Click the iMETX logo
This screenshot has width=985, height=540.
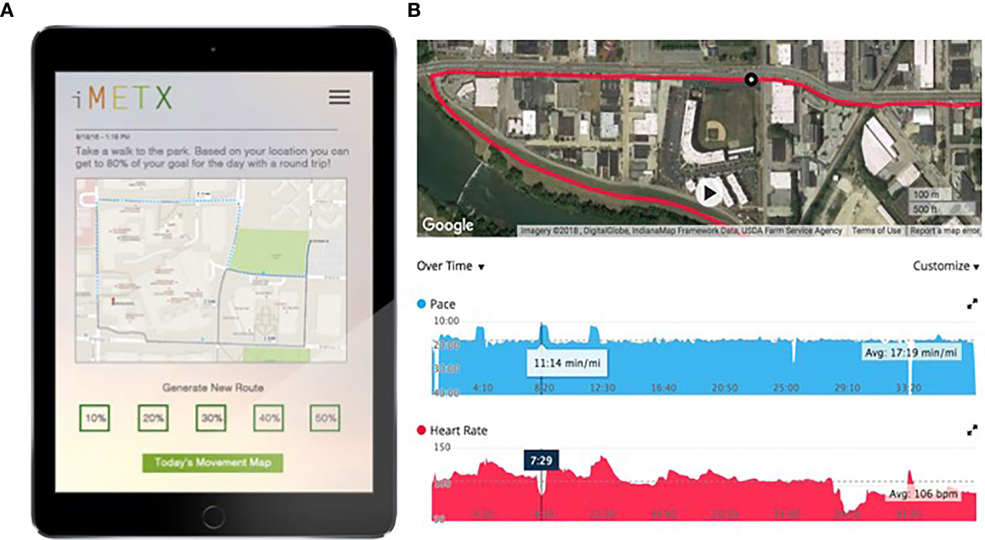[x=122, y=99]
